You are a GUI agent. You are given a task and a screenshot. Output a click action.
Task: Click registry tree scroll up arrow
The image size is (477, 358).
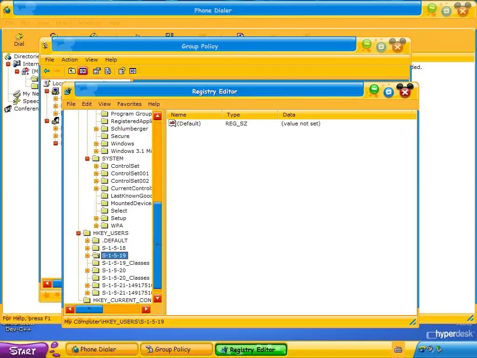[x=157, y=116]
